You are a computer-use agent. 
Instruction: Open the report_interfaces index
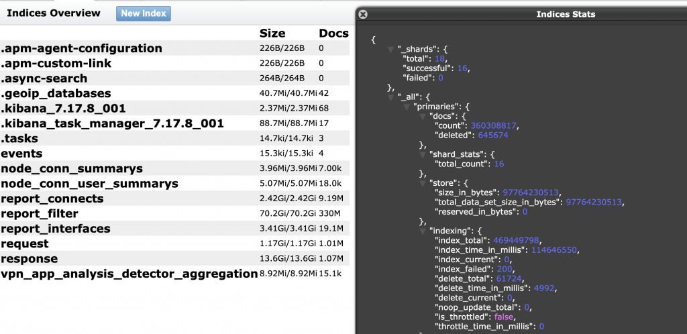55,229
